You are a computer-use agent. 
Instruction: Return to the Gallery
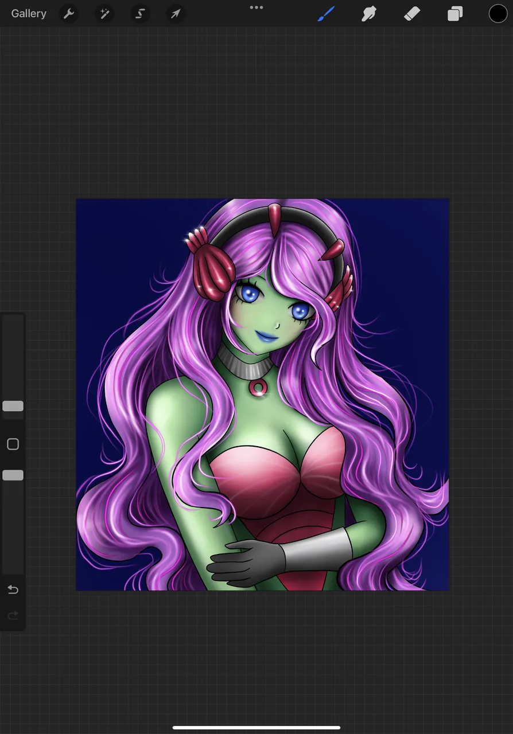tap(29, 13)
